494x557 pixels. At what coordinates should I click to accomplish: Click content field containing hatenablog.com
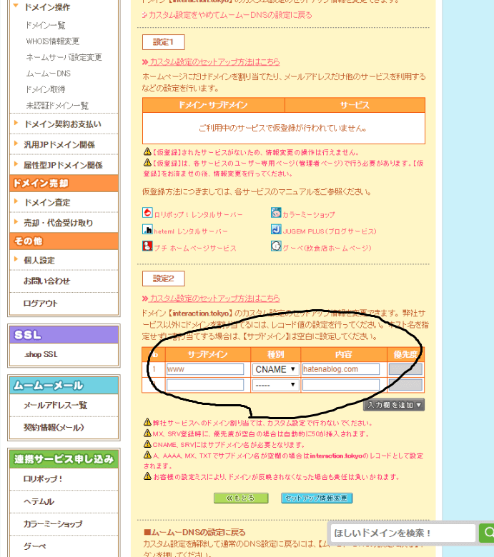pyautogui.click(x=341, y=369)
